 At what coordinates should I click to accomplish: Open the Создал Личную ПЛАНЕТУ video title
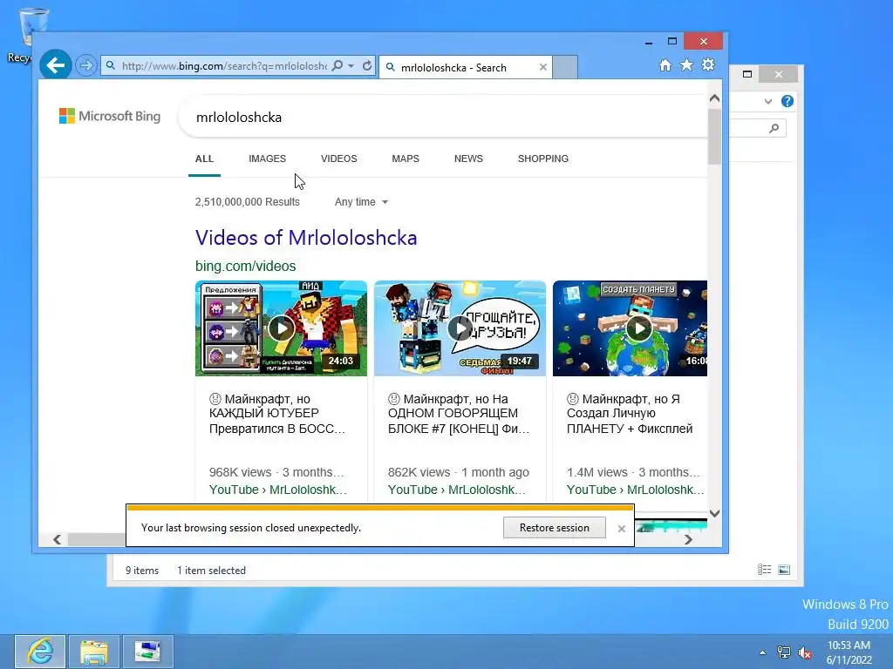pos(630,414)
